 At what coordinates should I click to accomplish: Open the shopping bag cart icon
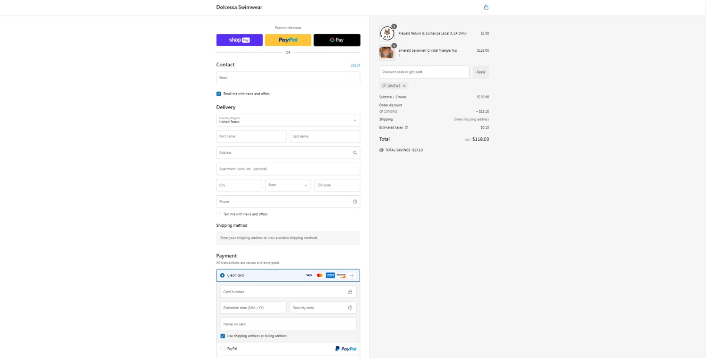[x=486, y=7]
